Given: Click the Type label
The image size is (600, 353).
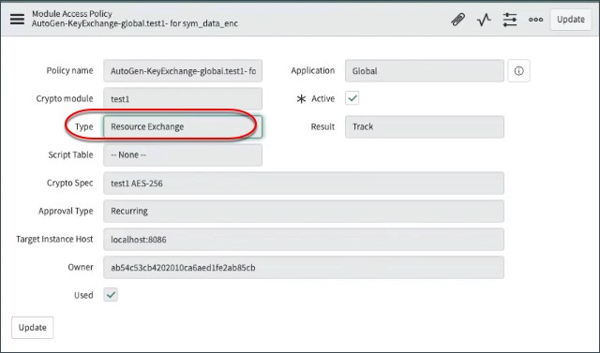Looking at the screenshot, I should (x=83, y=126).
